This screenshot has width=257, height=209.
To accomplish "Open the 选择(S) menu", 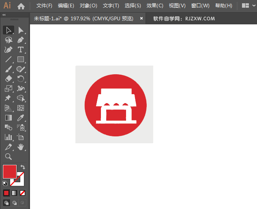I will tap(133, 6).
